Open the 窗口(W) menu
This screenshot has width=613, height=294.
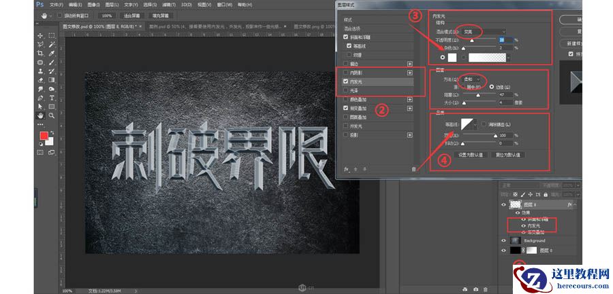point(224,5)
